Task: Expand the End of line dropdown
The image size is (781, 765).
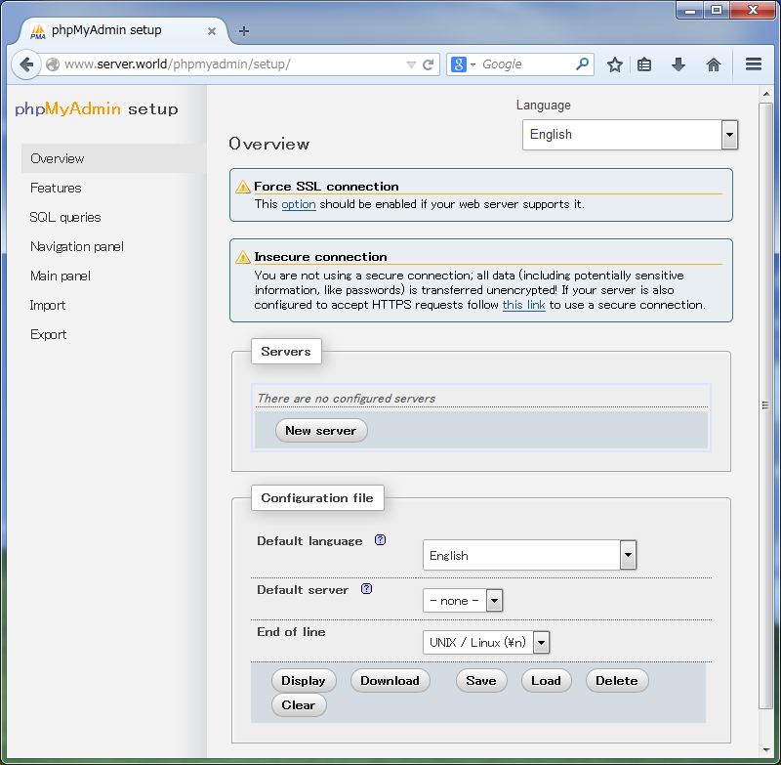Action: pyautogui.click(x=486, y=643)
